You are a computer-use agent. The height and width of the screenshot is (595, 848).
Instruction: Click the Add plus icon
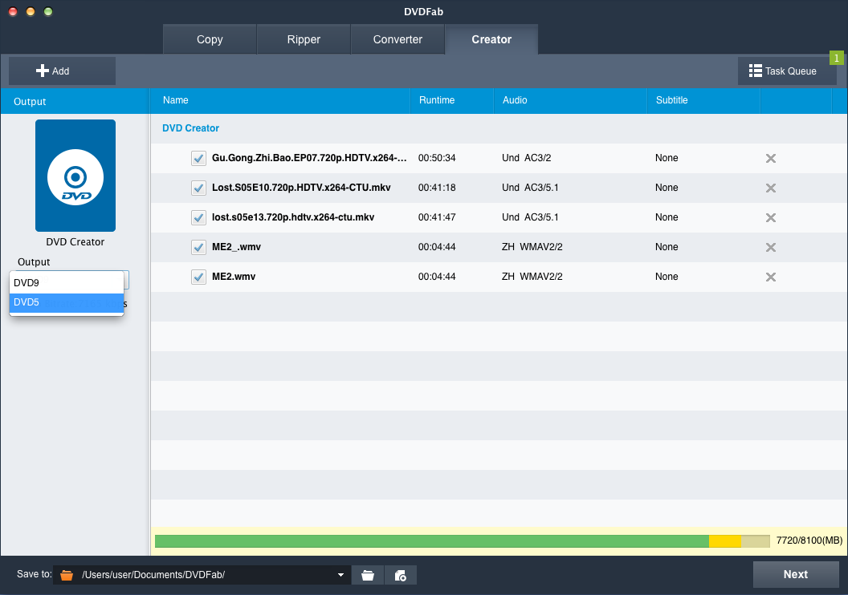(x=43, y=71)
